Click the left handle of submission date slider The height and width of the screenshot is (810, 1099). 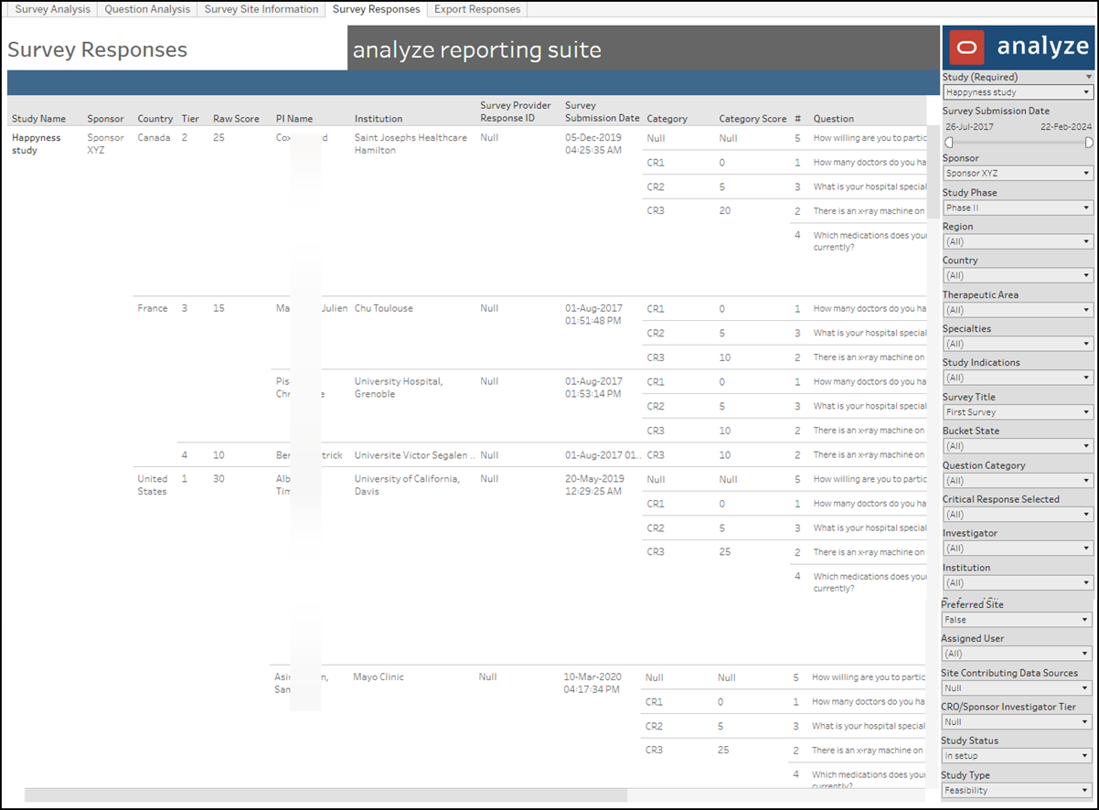pos(949,142)
